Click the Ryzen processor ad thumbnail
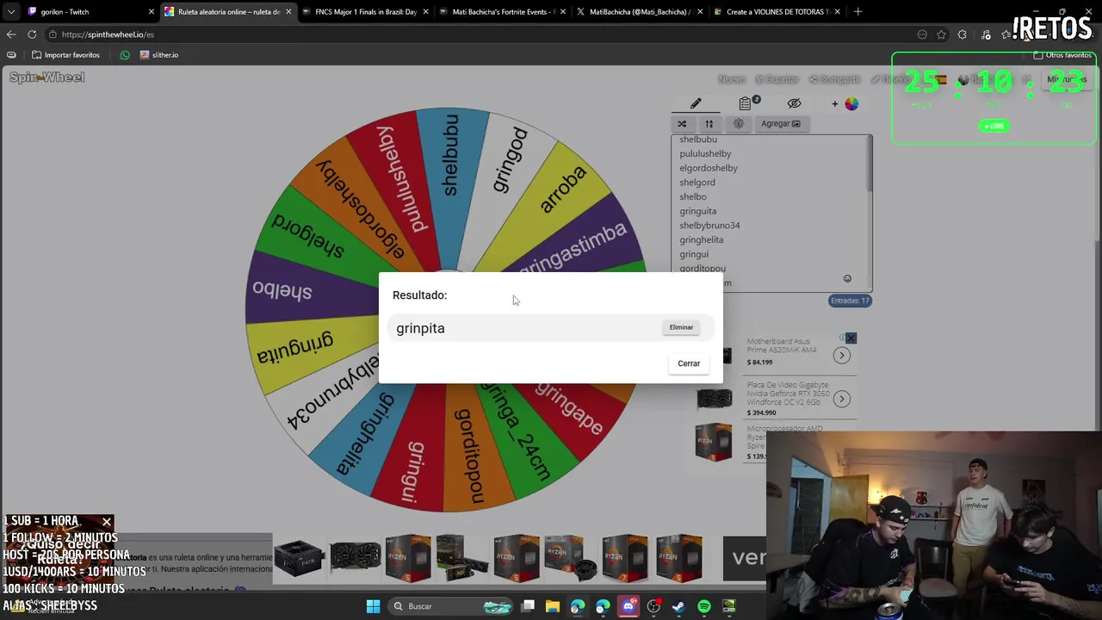Viewport: 1102px width, 620px height. click(x=714, y=443)
